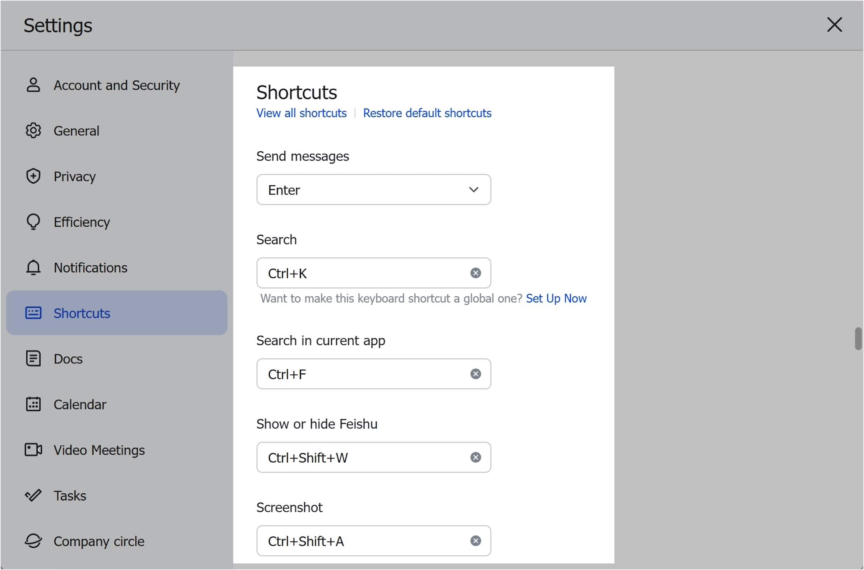Clear the Search shortcut Ctrl+K
The width and height of the screenshot is (864, 570).
tap(475, 273)
